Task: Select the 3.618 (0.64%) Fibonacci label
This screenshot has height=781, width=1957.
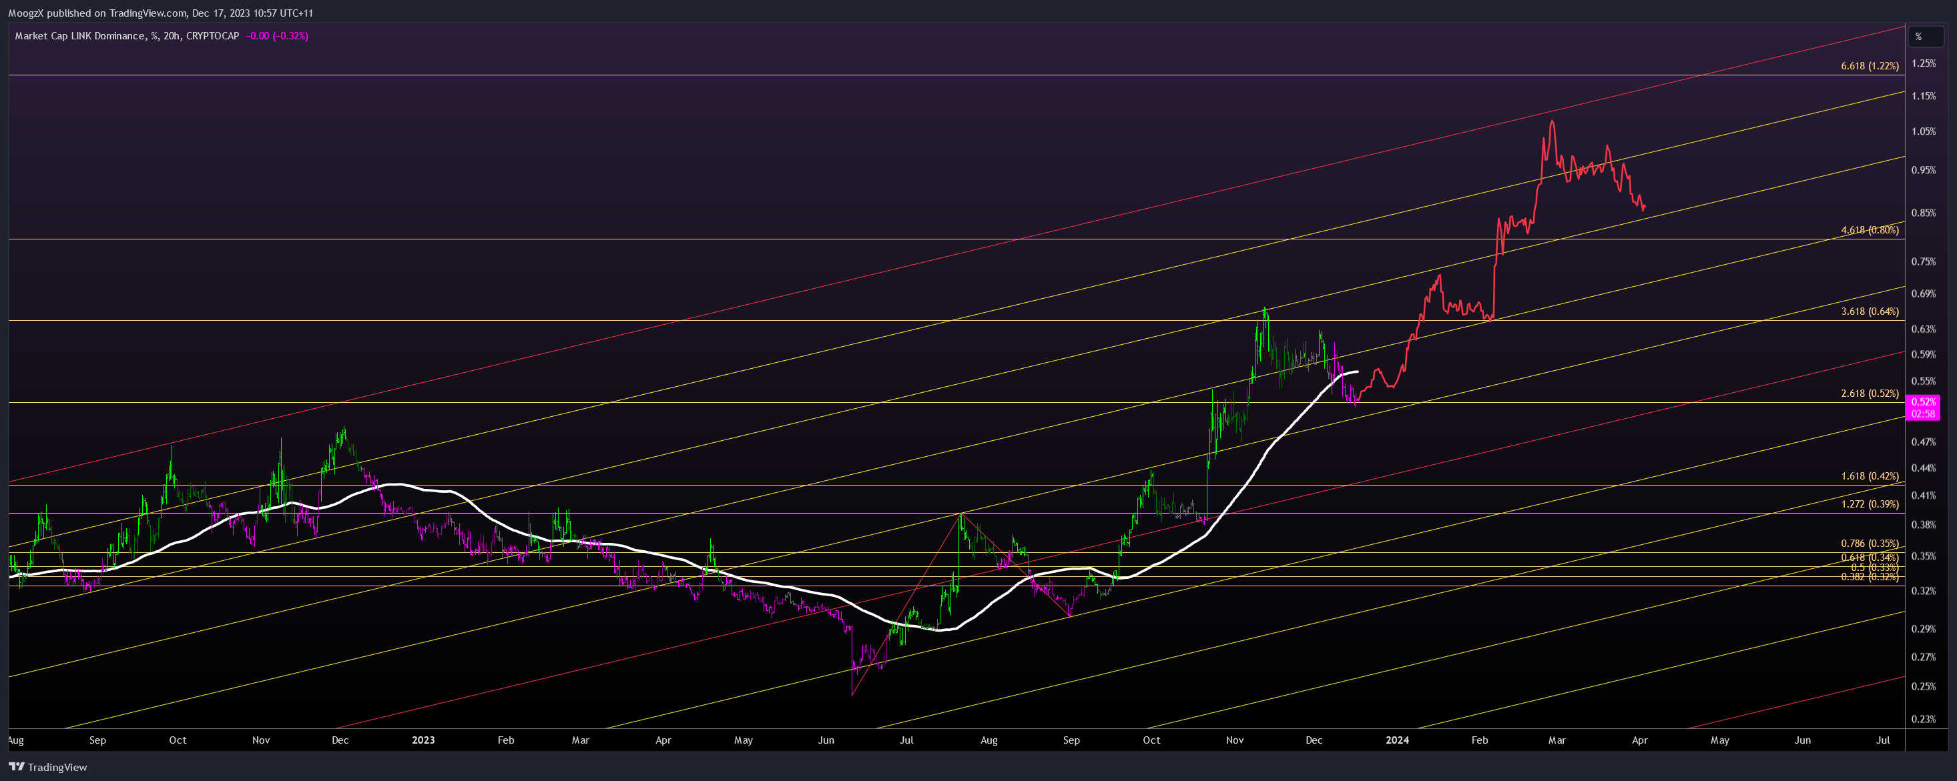Action: pos(1870,311)
